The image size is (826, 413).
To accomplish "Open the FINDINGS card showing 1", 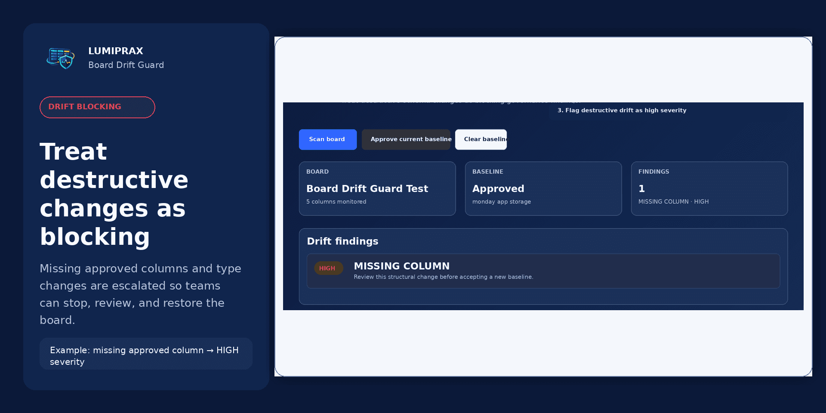I will point(709,188).
